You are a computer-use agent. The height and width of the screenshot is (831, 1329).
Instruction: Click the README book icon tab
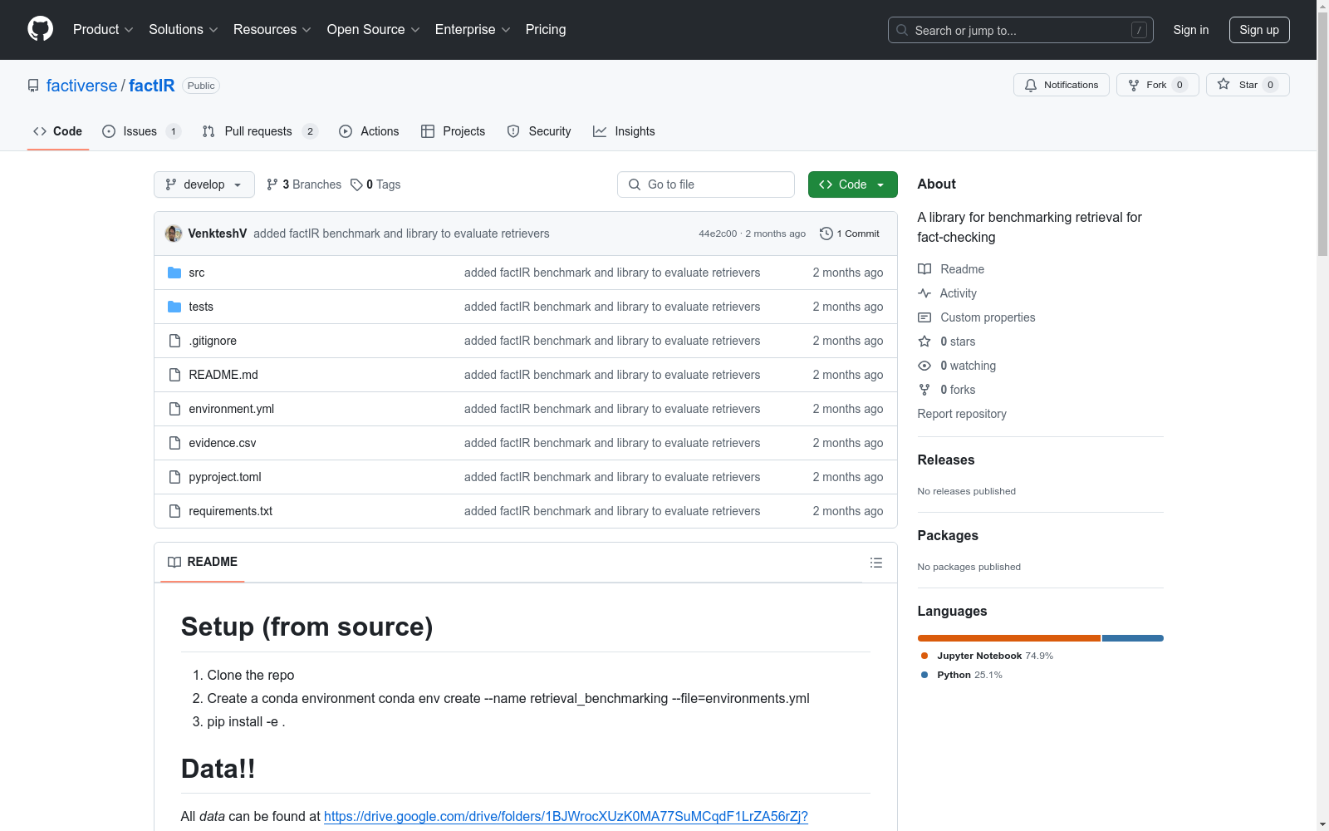click(x=174, y=563)
